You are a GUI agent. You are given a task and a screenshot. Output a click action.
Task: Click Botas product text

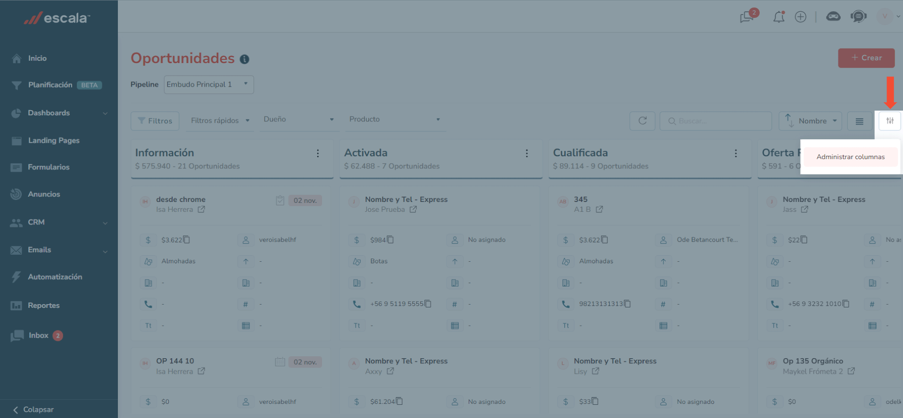coord(379,261)
